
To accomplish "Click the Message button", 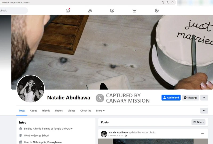I will 190,98.
